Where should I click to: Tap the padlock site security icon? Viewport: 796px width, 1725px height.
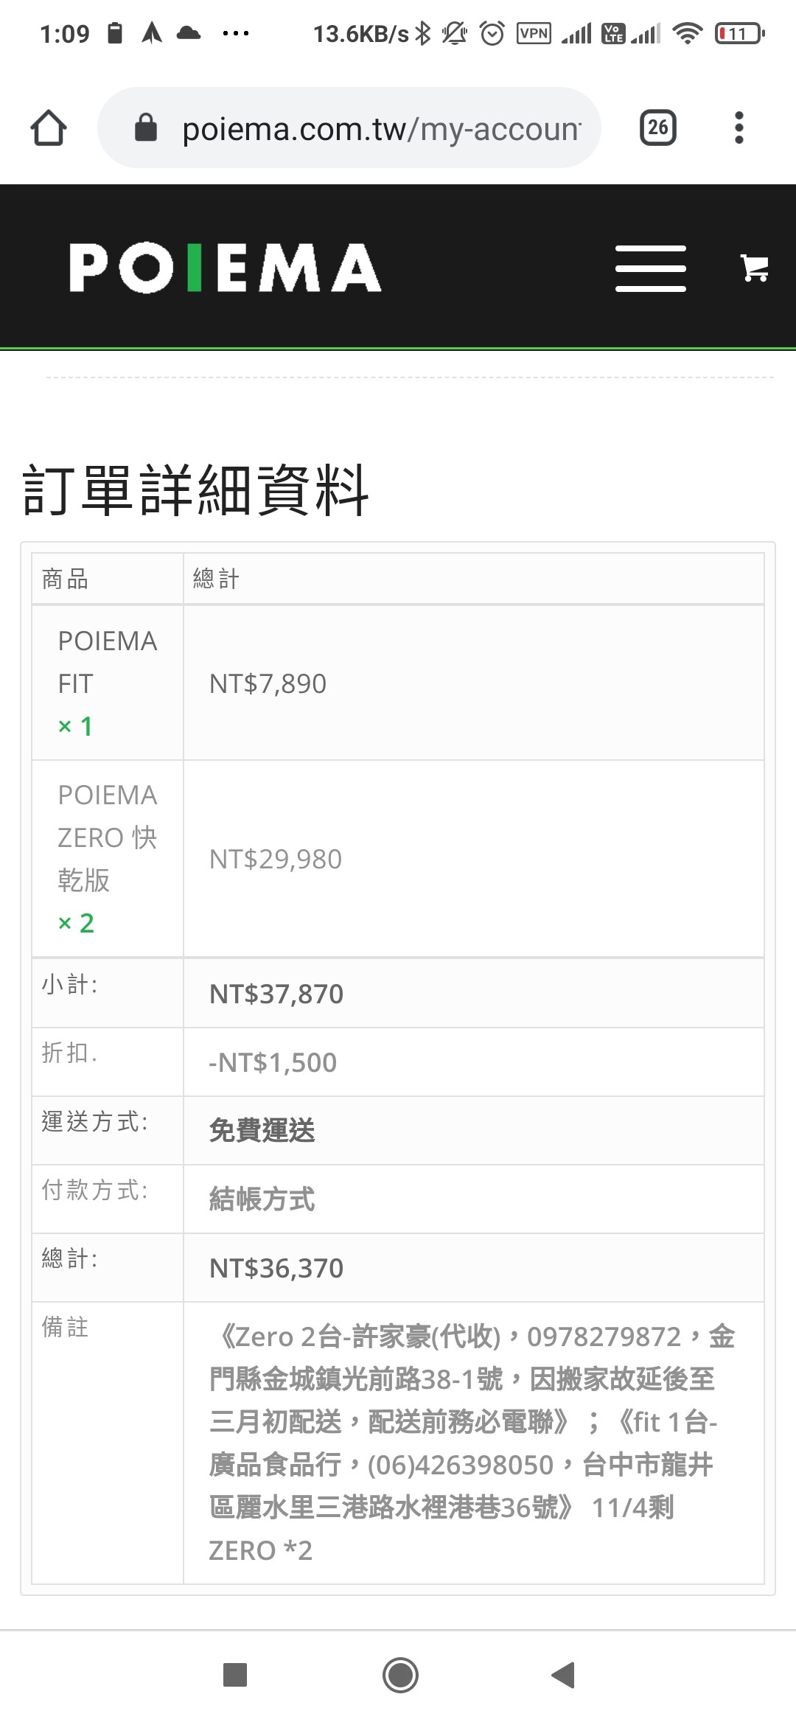pos(146,128)
